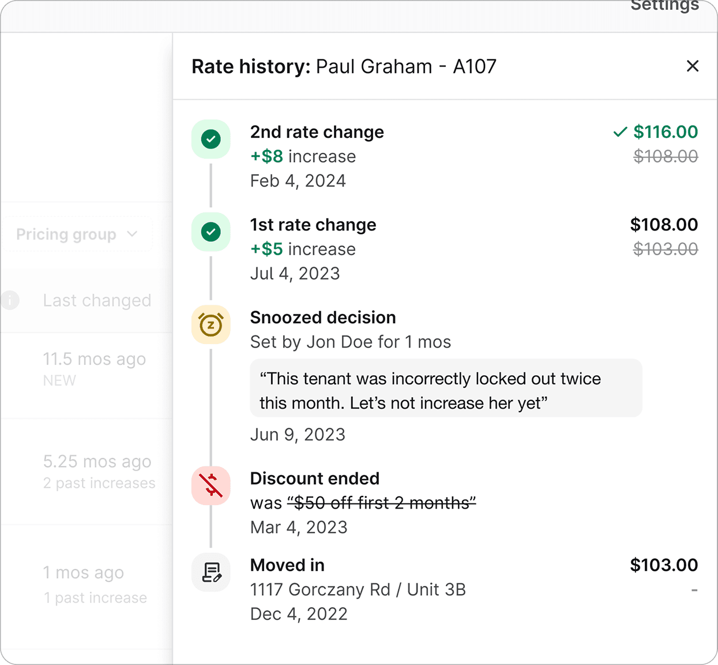Click the Pricing group chevron arrow
The width and height of the screenshot is (718, 665).
point(132,234)
